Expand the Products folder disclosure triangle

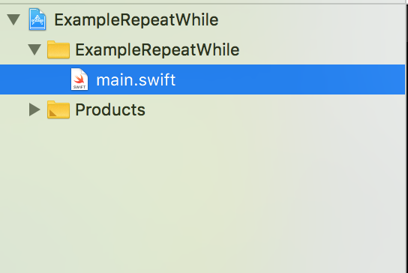[x=34, y=109]
